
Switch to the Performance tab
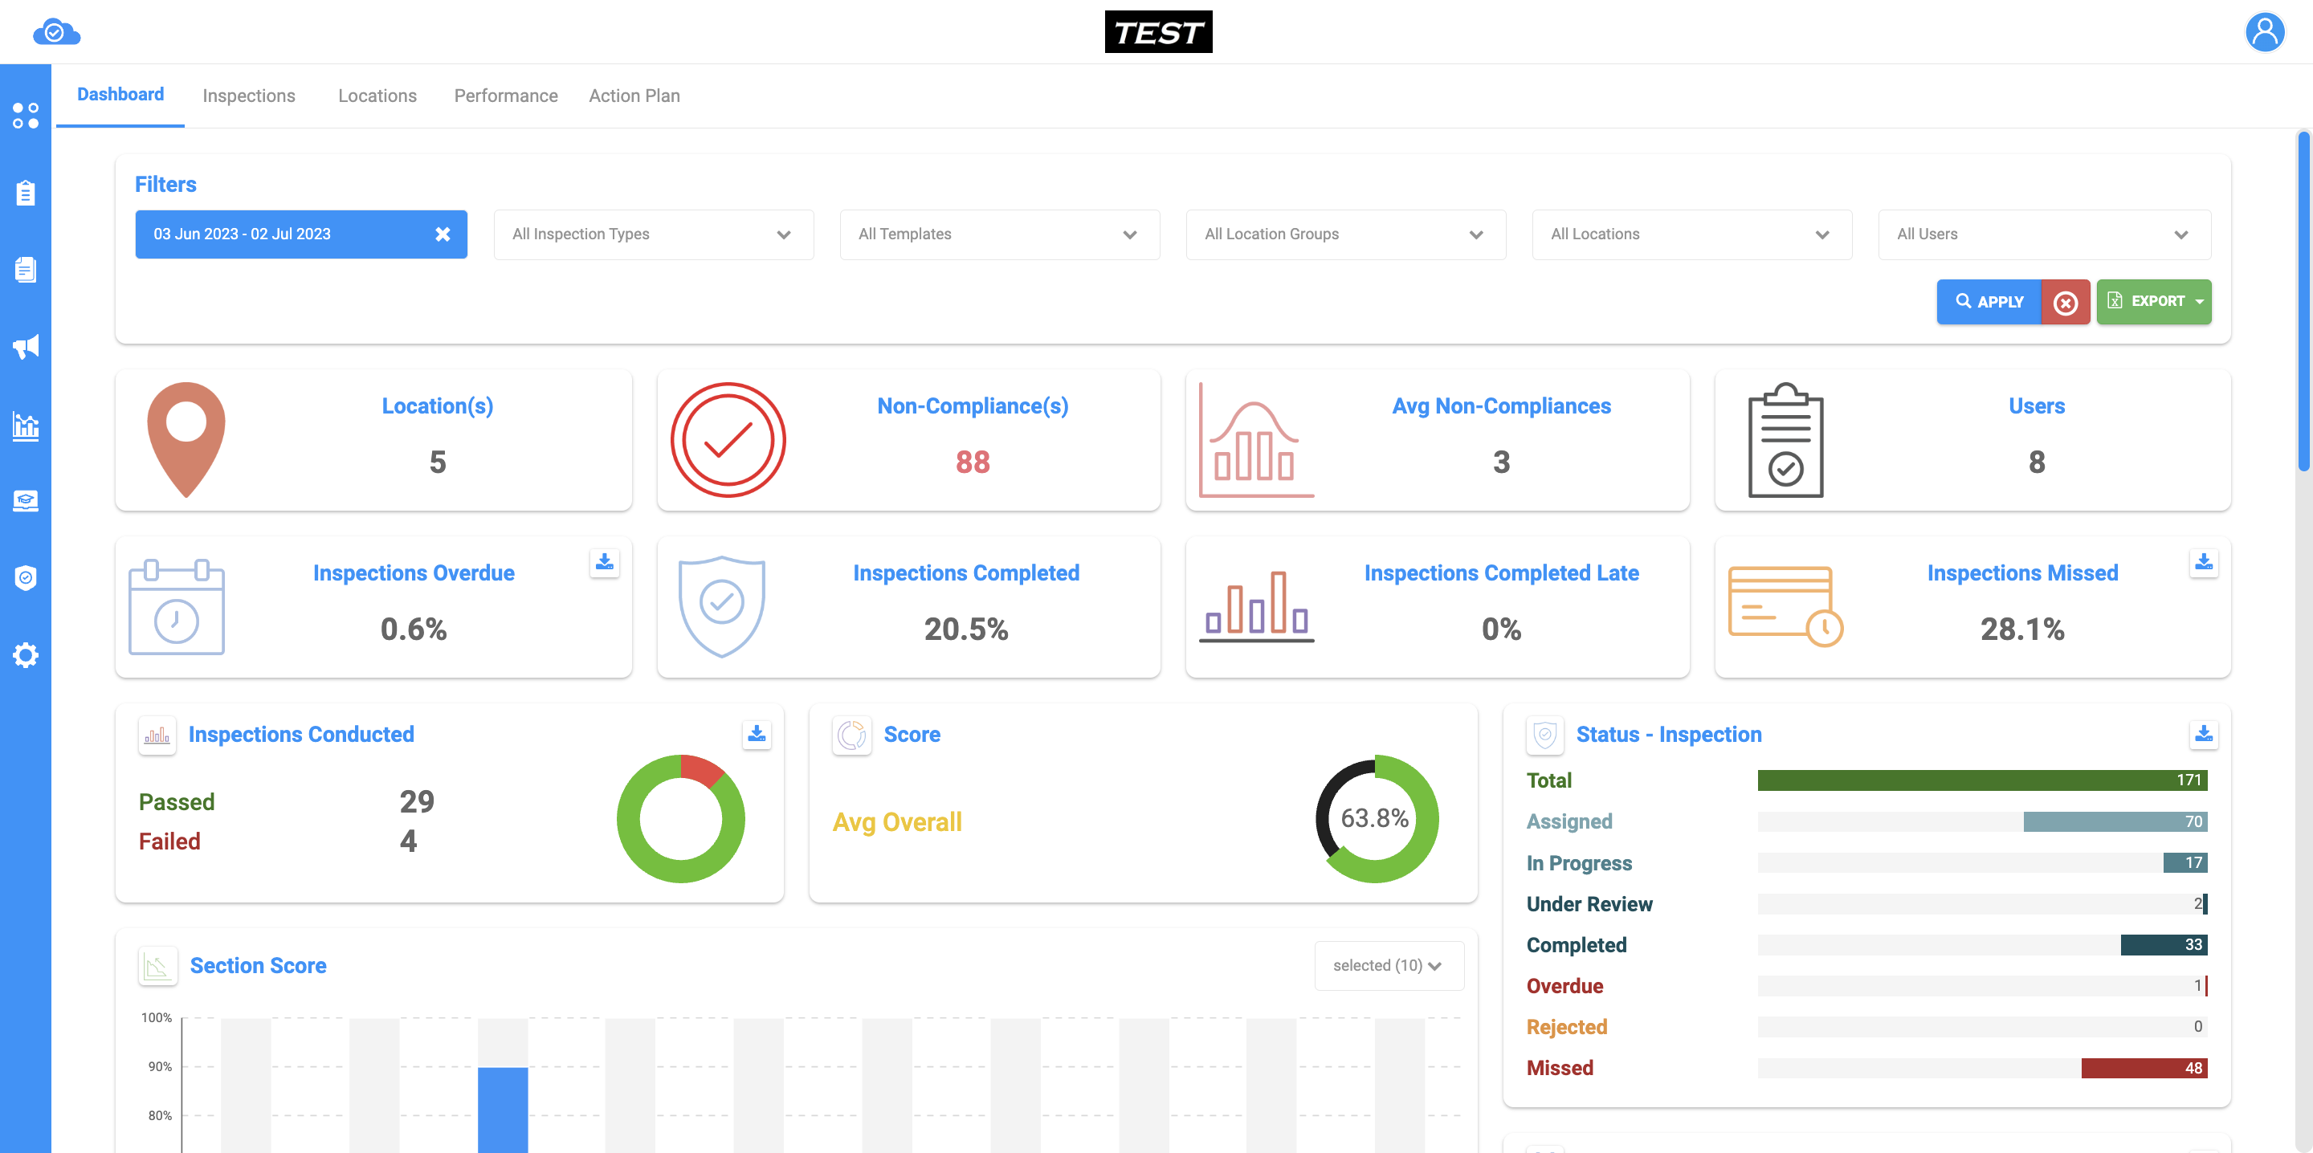pyautogui.click(x=505, y=96)
